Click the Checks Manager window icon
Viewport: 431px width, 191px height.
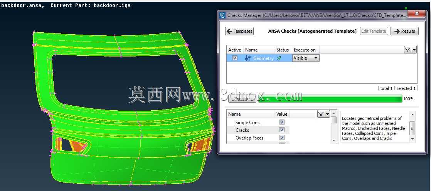coord(222,15)
